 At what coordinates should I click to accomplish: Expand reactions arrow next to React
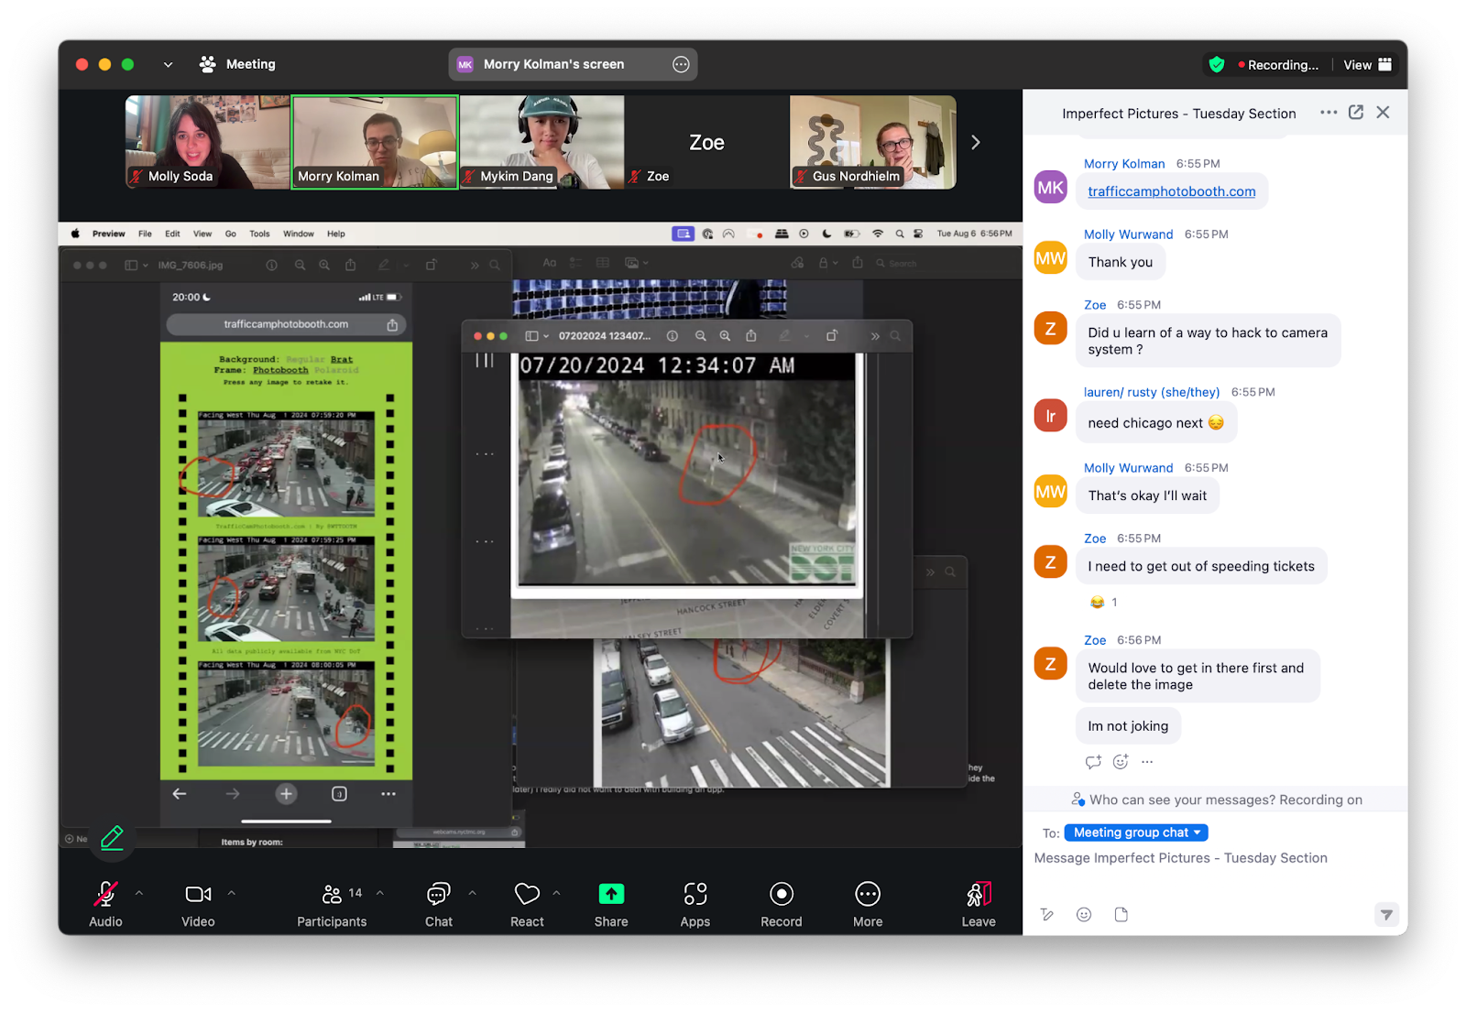[x=556, y=893]
